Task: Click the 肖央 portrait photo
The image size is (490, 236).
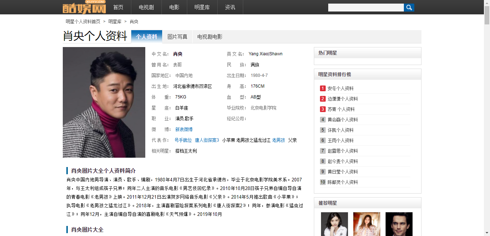Action: coord(104,102)
